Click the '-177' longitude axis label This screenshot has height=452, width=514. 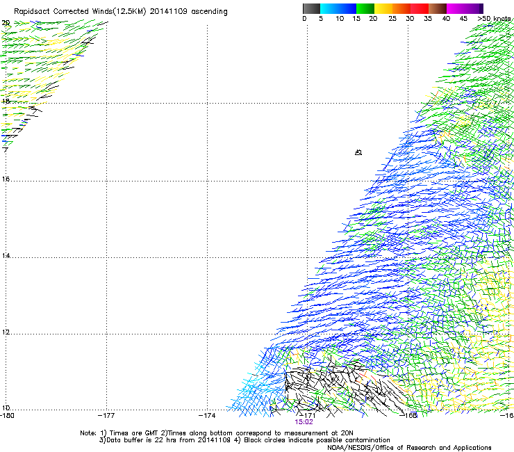[x=106, y=416]
